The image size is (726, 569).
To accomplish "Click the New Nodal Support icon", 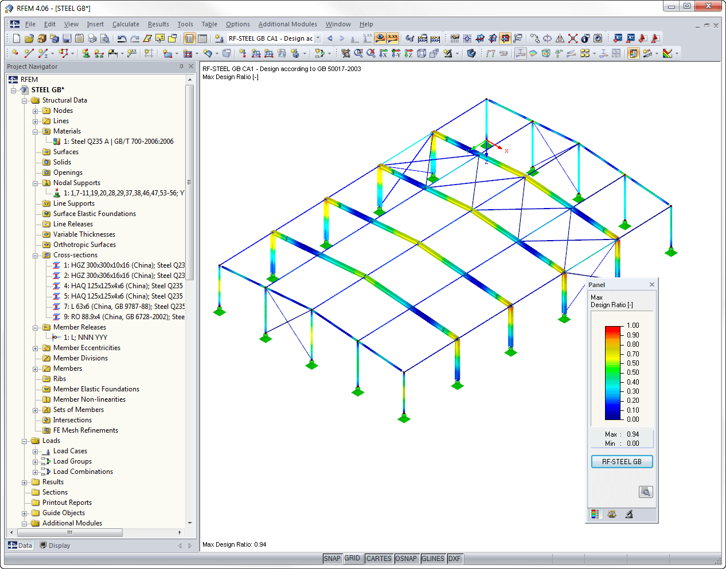I will 86,53.
